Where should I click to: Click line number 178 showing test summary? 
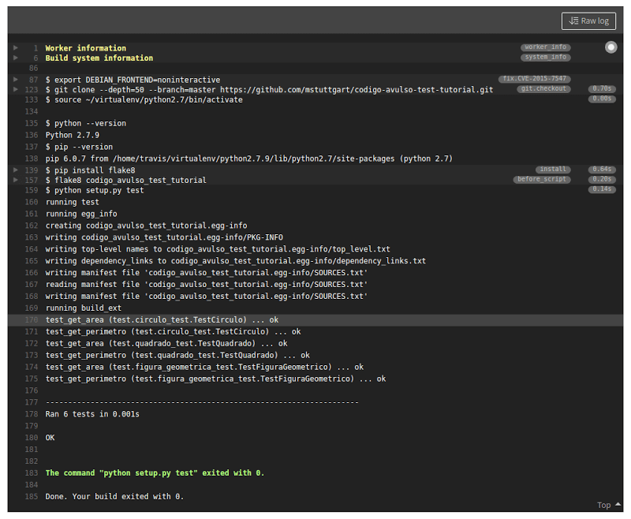pyautogui.click(x=32, y=414)
